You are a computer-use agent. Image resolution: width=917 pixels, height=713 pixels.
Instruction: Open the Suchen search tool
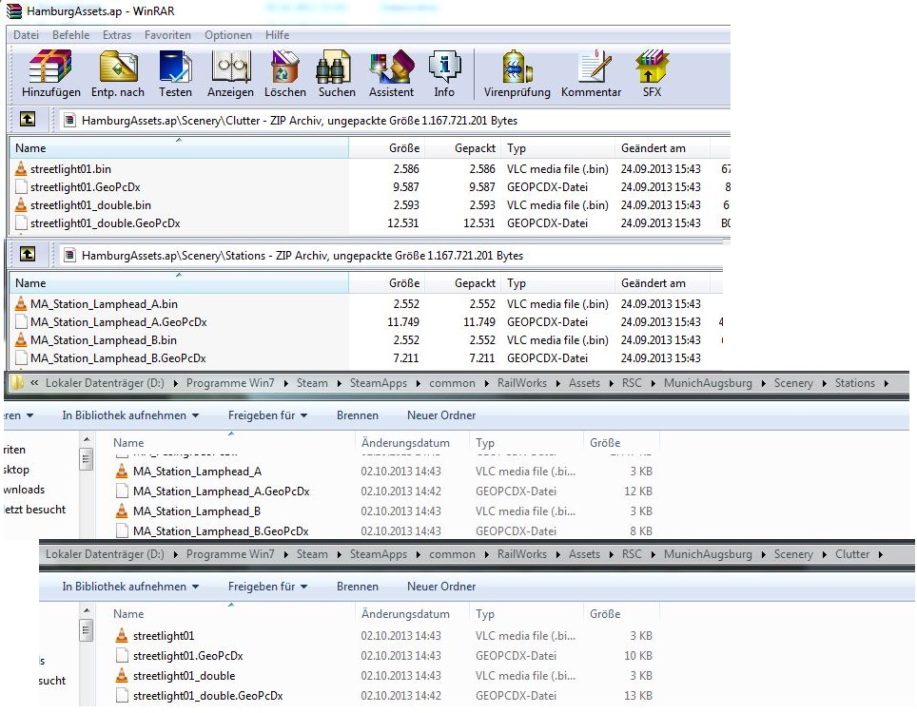tap(337, 74)
